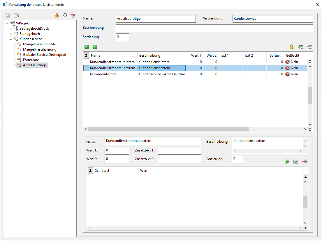Click the refresh icon above the tree
The width and height of the screenshot is (322, 241).
coord(65,15)
